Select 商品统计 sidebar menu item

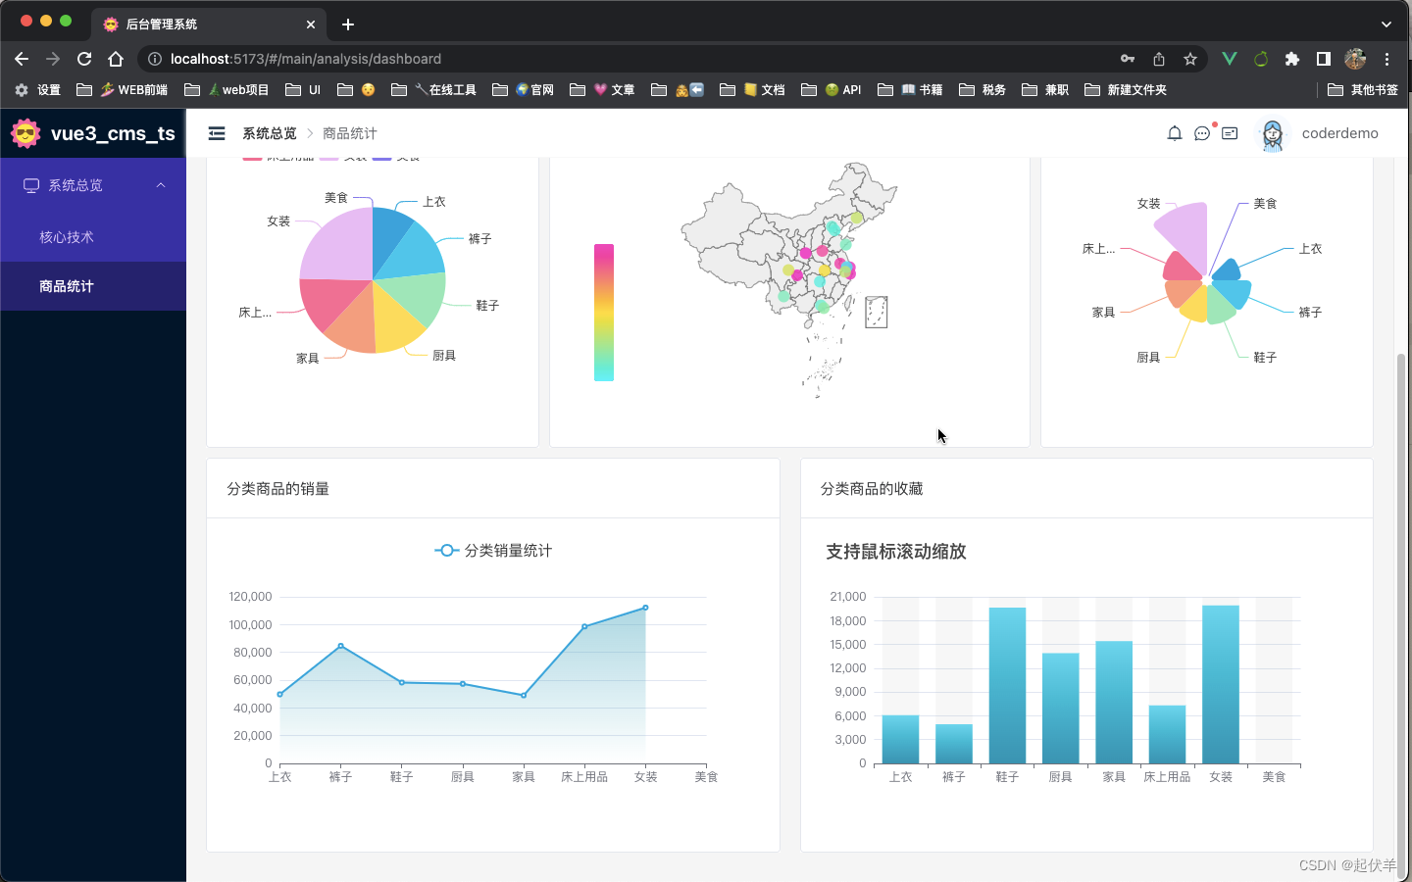(93, 286)
